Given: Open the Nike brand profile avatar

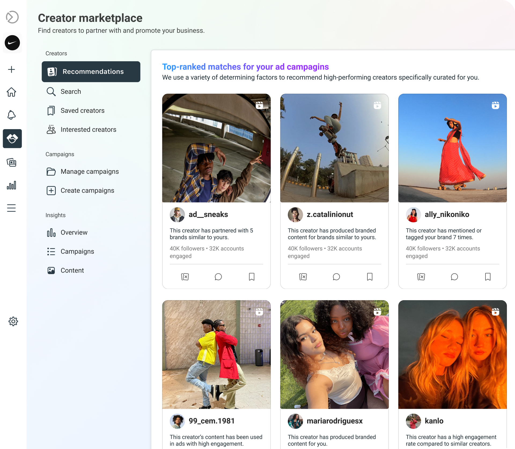Looking at the screenshot, I should pos(12,43).
